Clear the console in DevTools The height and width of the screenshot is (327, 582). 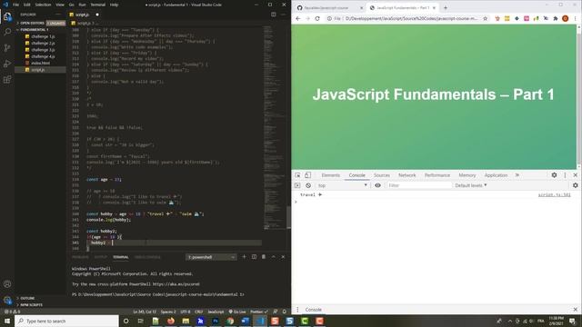[308, 185]
